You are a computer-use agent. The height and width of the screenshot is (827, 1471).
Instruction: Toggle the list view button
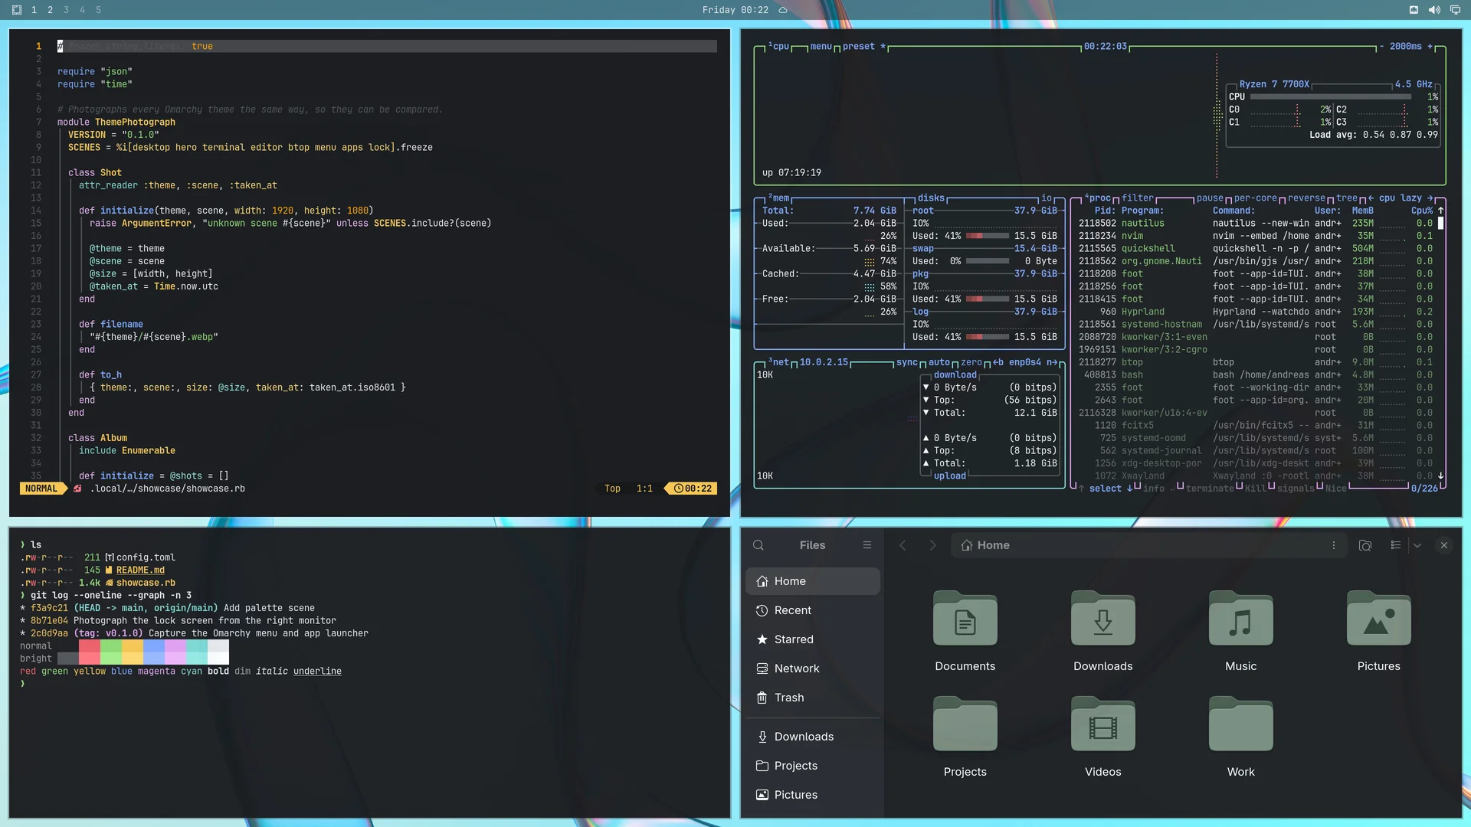pos(1396,545)
